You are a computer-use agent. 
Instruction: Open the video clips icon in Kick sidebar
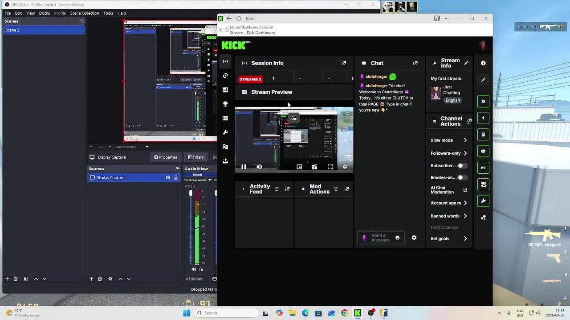tap(225, 118)
